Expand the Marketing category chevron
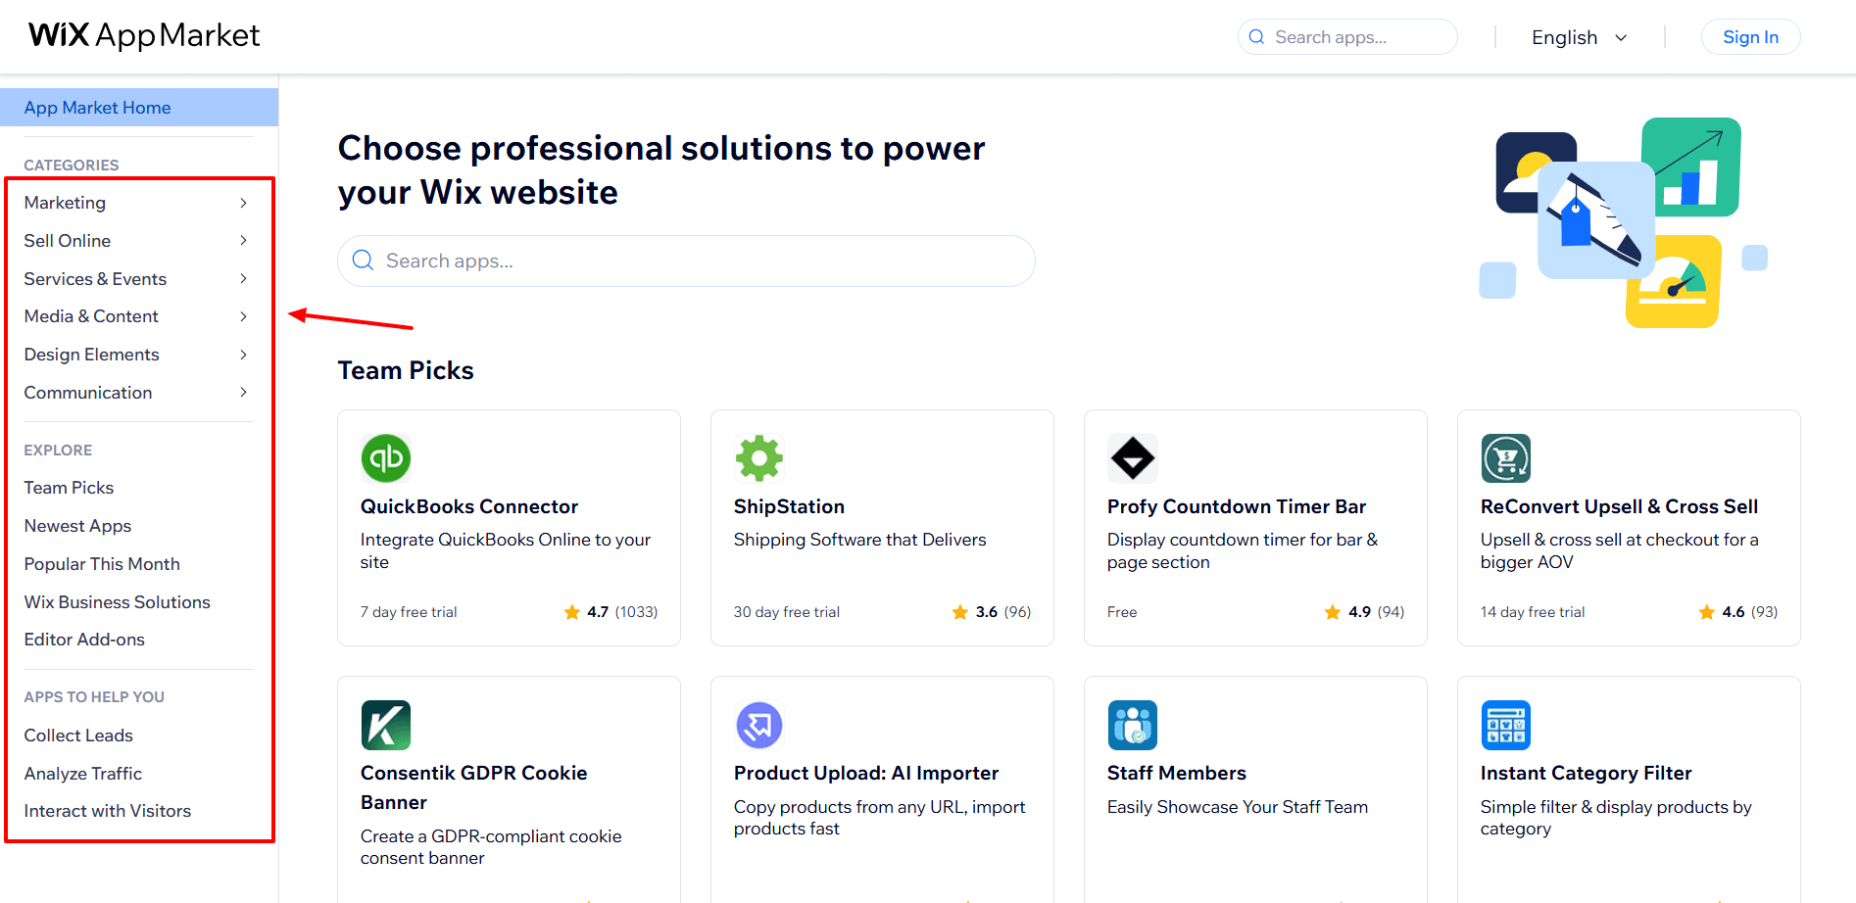 [x=243, y=203]
